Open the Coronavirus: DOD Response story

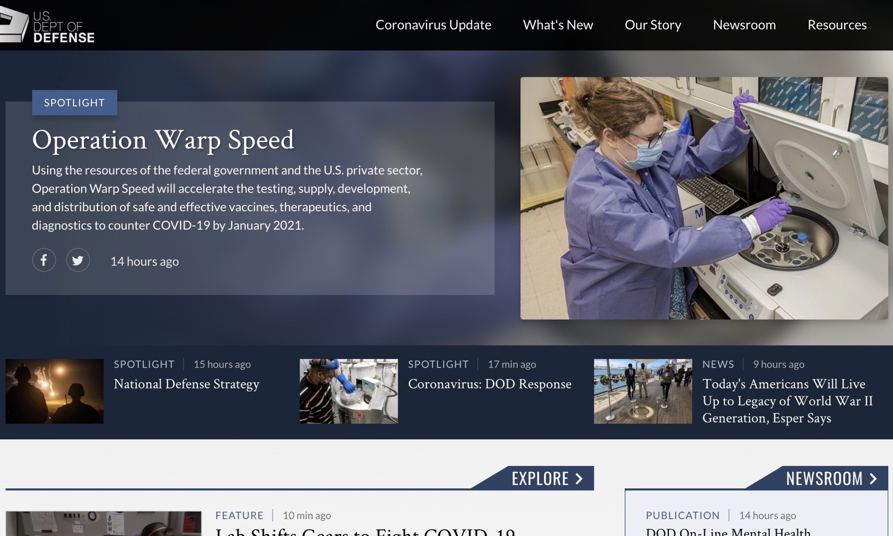pos(490,384)
